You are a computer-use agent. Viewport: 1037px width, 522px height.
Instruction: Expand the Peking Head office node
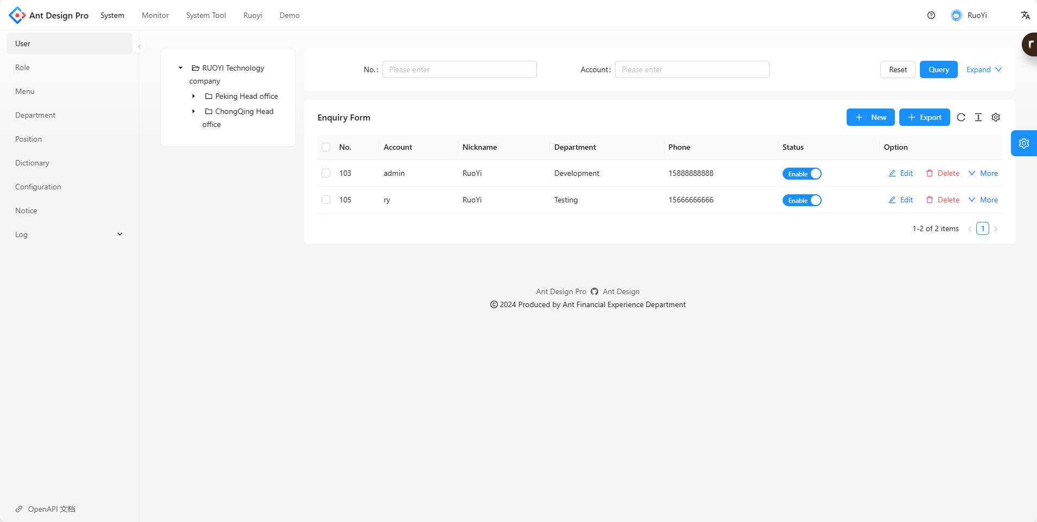click(x=194, y=96)
